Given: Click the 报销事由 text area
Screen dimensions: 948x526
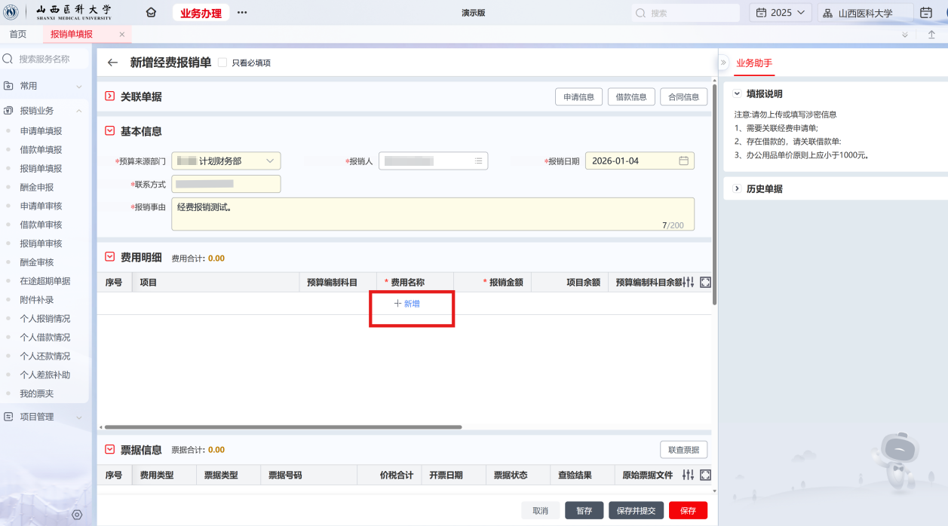Looking at the screenshot, I should point(432,214).
